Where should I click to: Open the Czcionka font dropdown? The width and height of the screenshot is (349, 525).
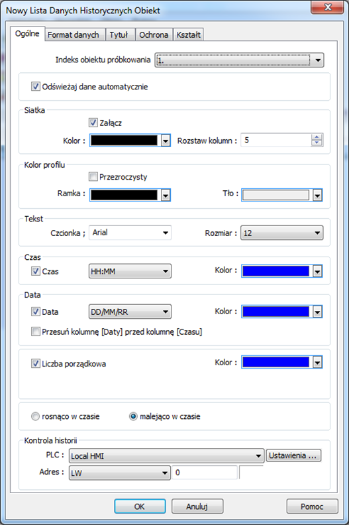(x=130, y=233)
